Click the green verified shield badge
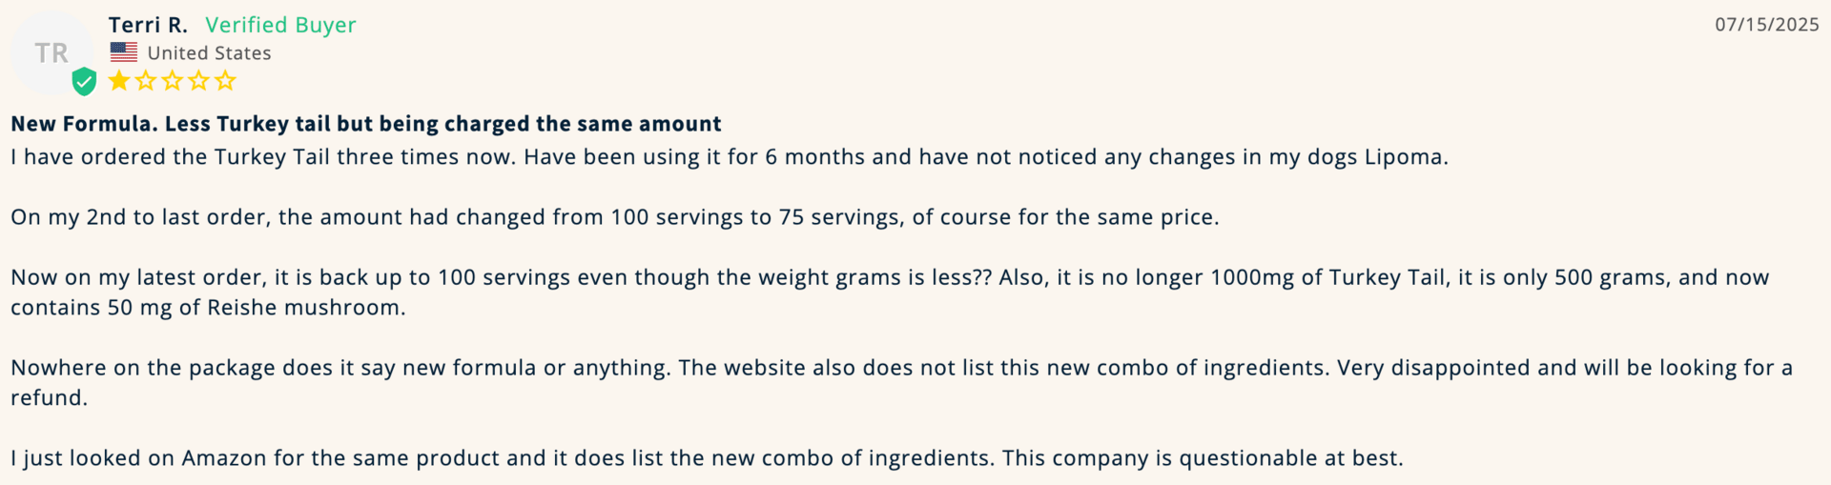This screenshot has height=485, width=1831. 85,82
